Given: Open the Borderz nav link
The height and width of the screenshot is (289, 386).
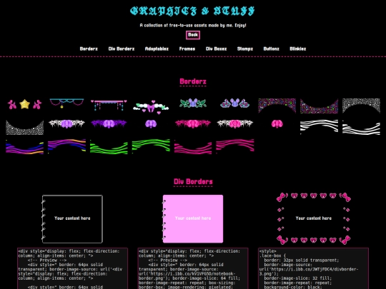Looking at the screenshot, I should [x=89, y=49].
